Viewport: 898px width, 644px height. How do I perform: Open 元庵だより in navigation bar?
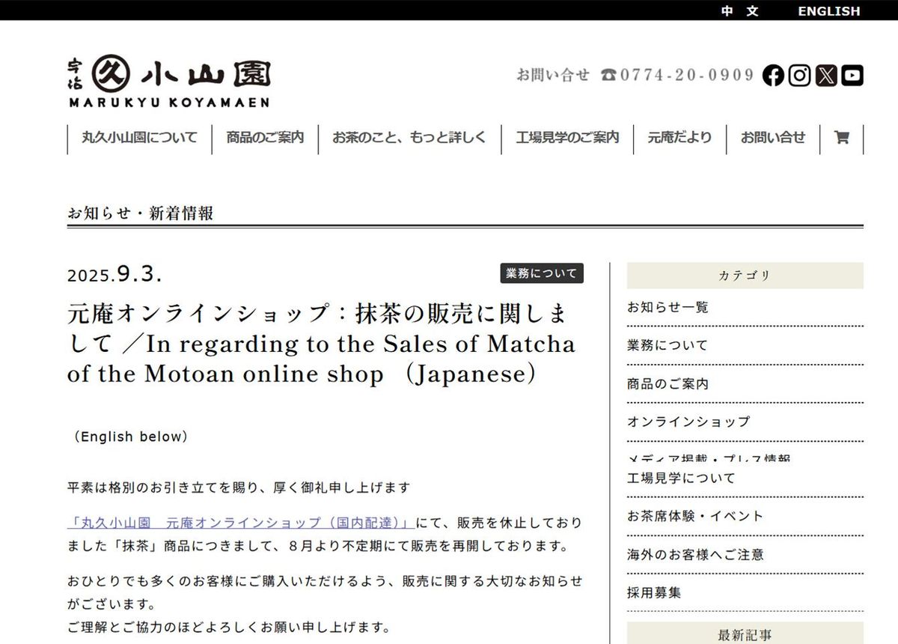click(x=679, y=138)
